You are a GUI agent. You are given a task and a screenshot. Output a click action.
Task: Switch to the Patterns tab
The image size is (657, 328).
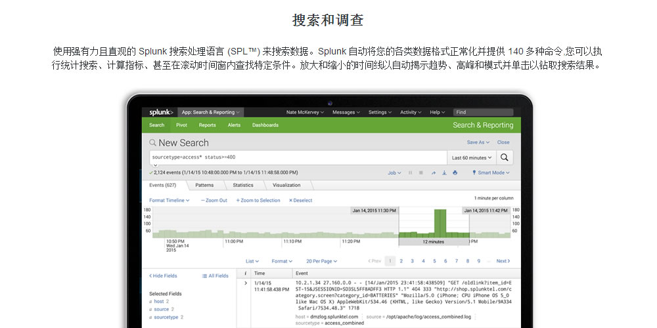204,185
